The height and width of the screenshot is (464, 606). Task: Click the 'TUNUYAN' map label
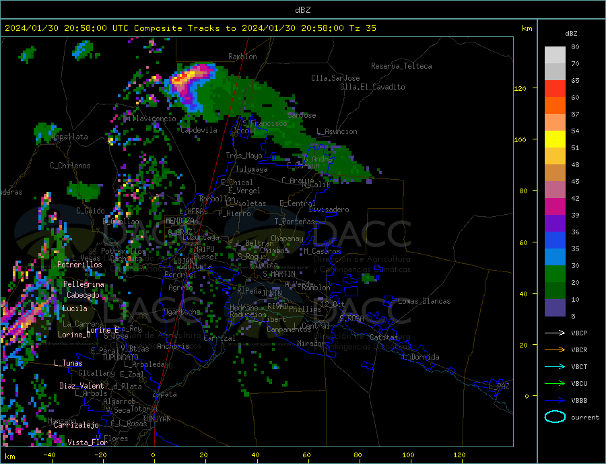(x=156, y=419)
